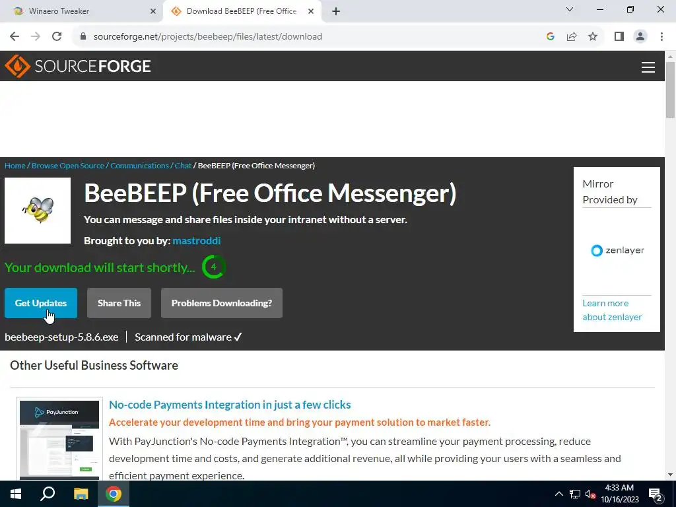Open the taskbar clock and date
This screenshot has height=507, width=676.
(619, 494)
